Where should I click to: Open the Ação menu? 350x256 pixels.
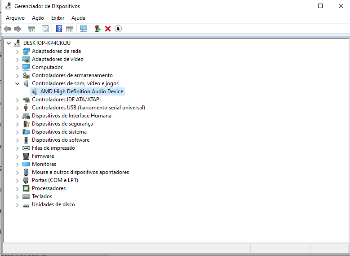[38, 18]
